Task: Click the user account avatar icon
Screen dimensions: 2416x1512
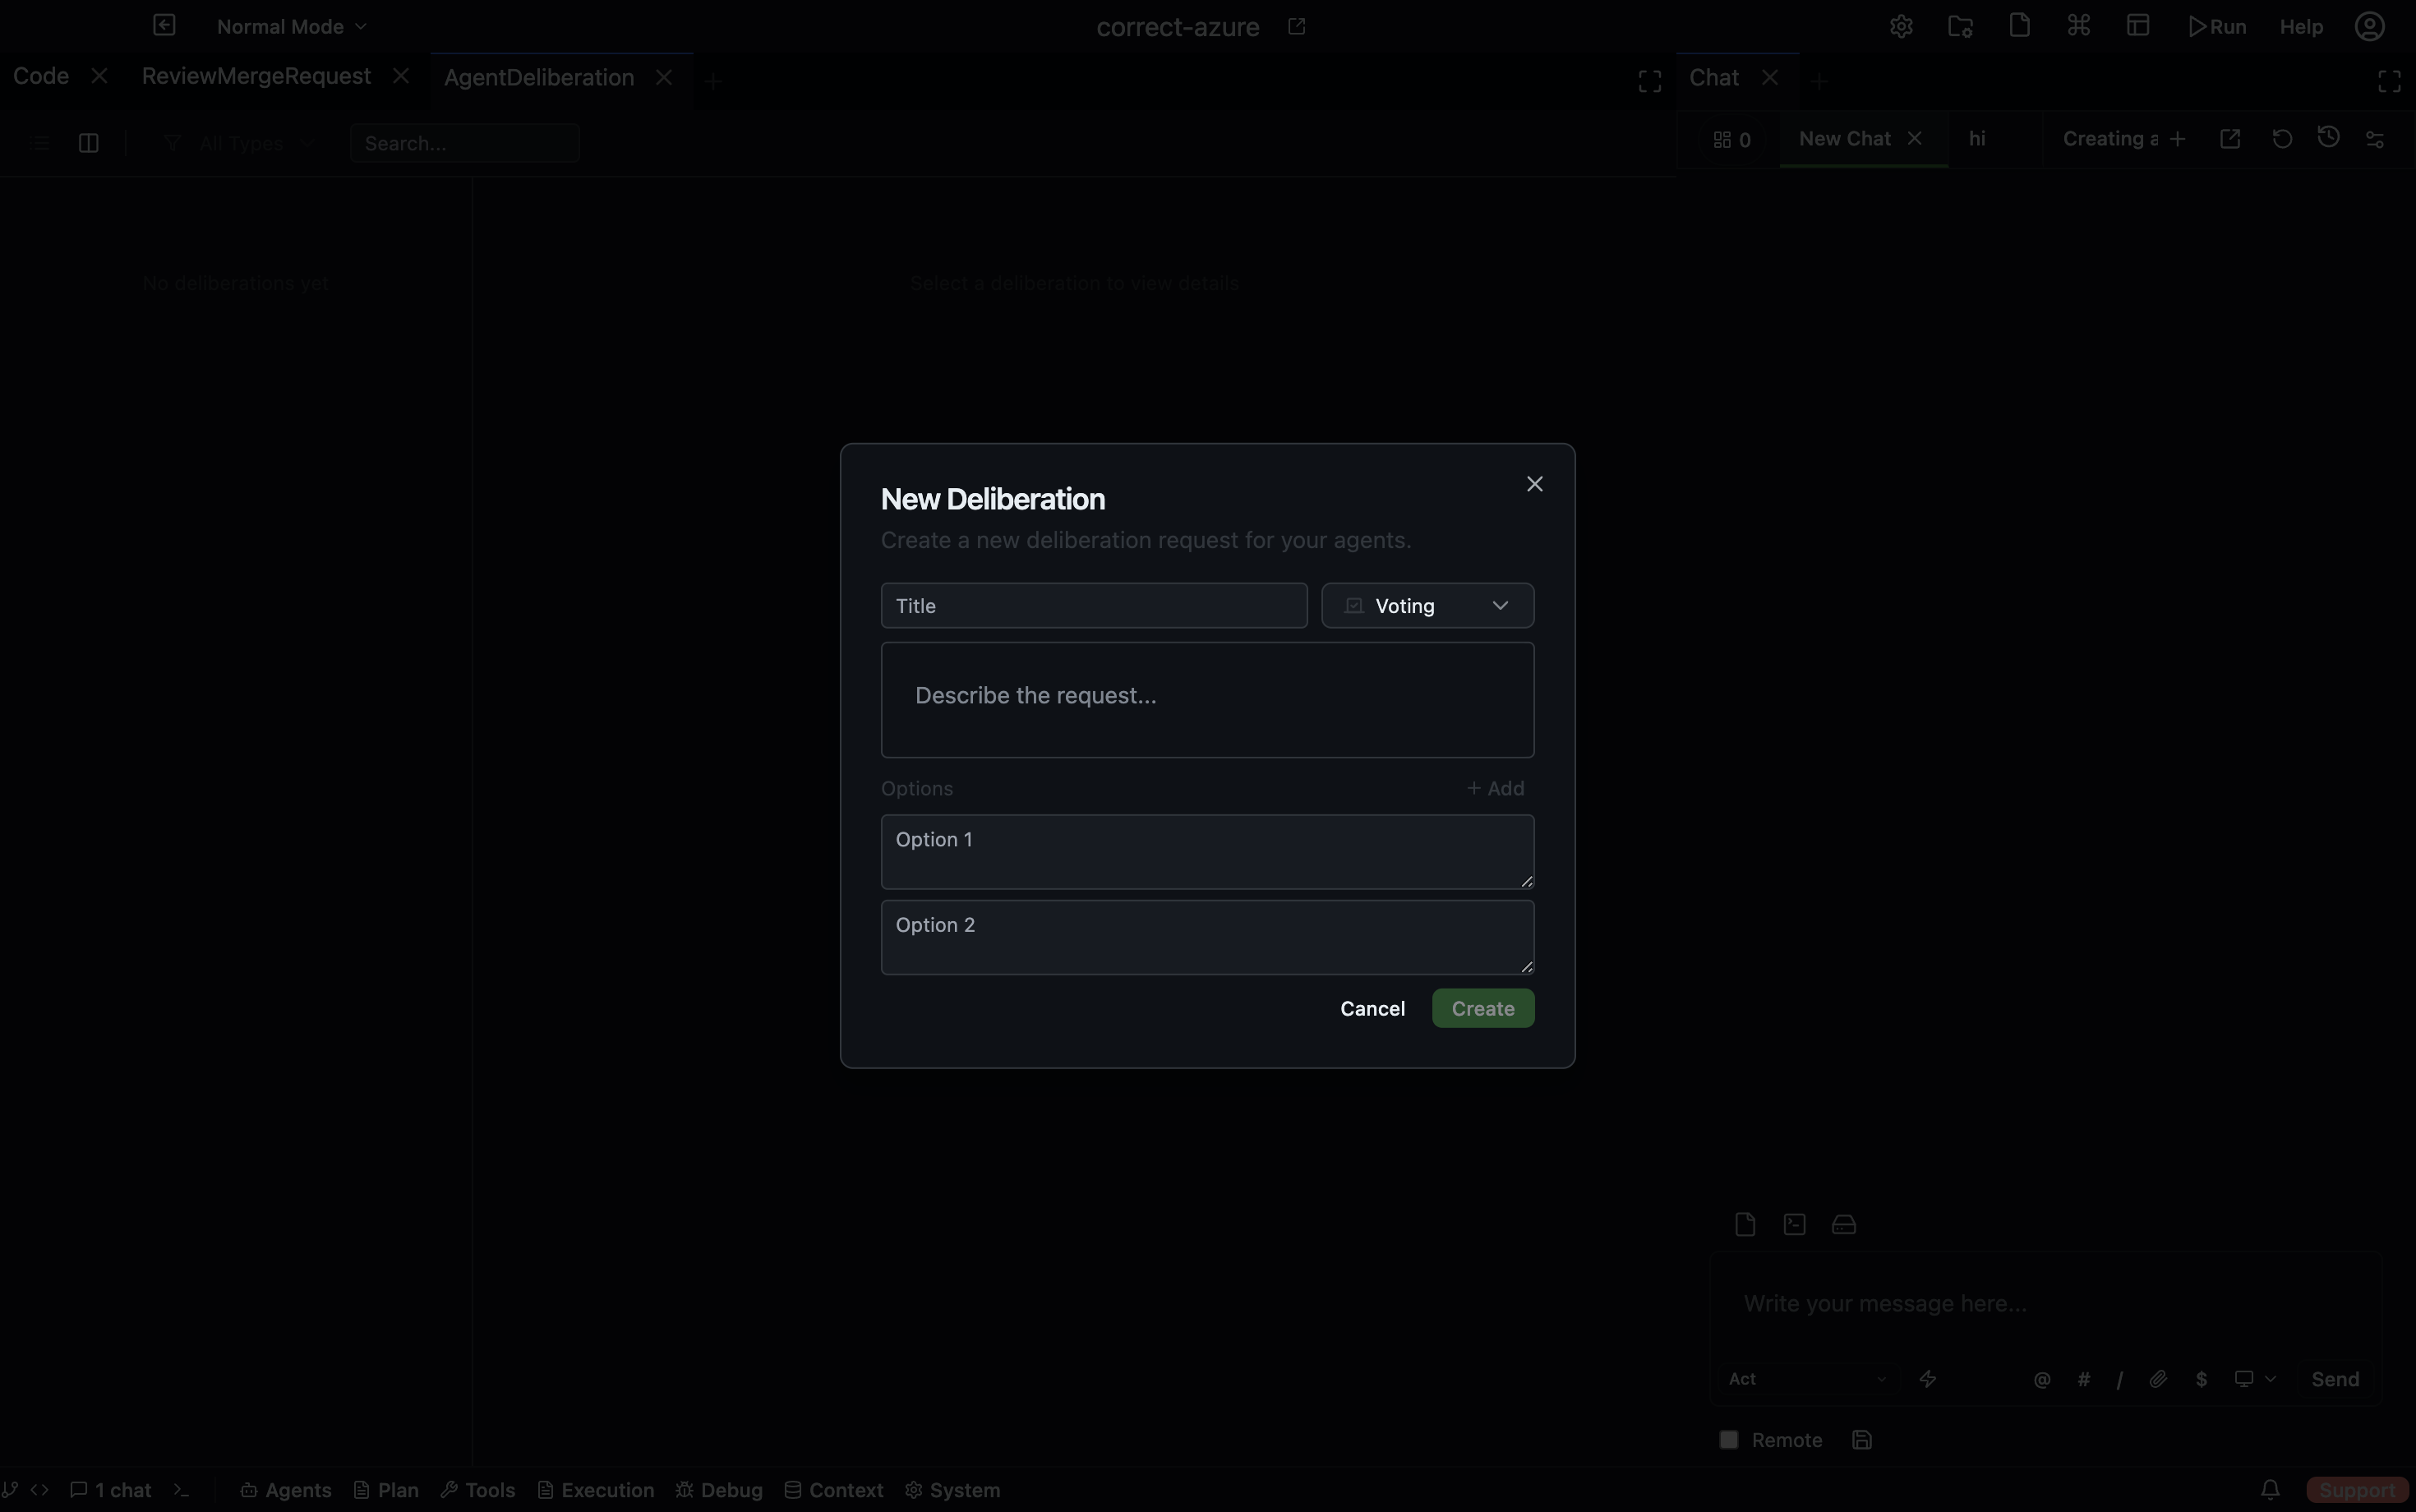Action: pos(2369,27)
